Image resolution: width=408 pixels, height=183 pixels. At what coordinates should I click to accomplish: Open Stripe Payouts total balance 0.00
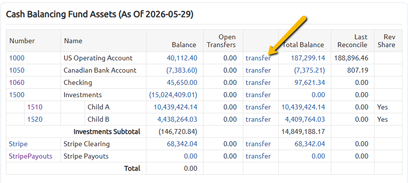pos(319,157)
